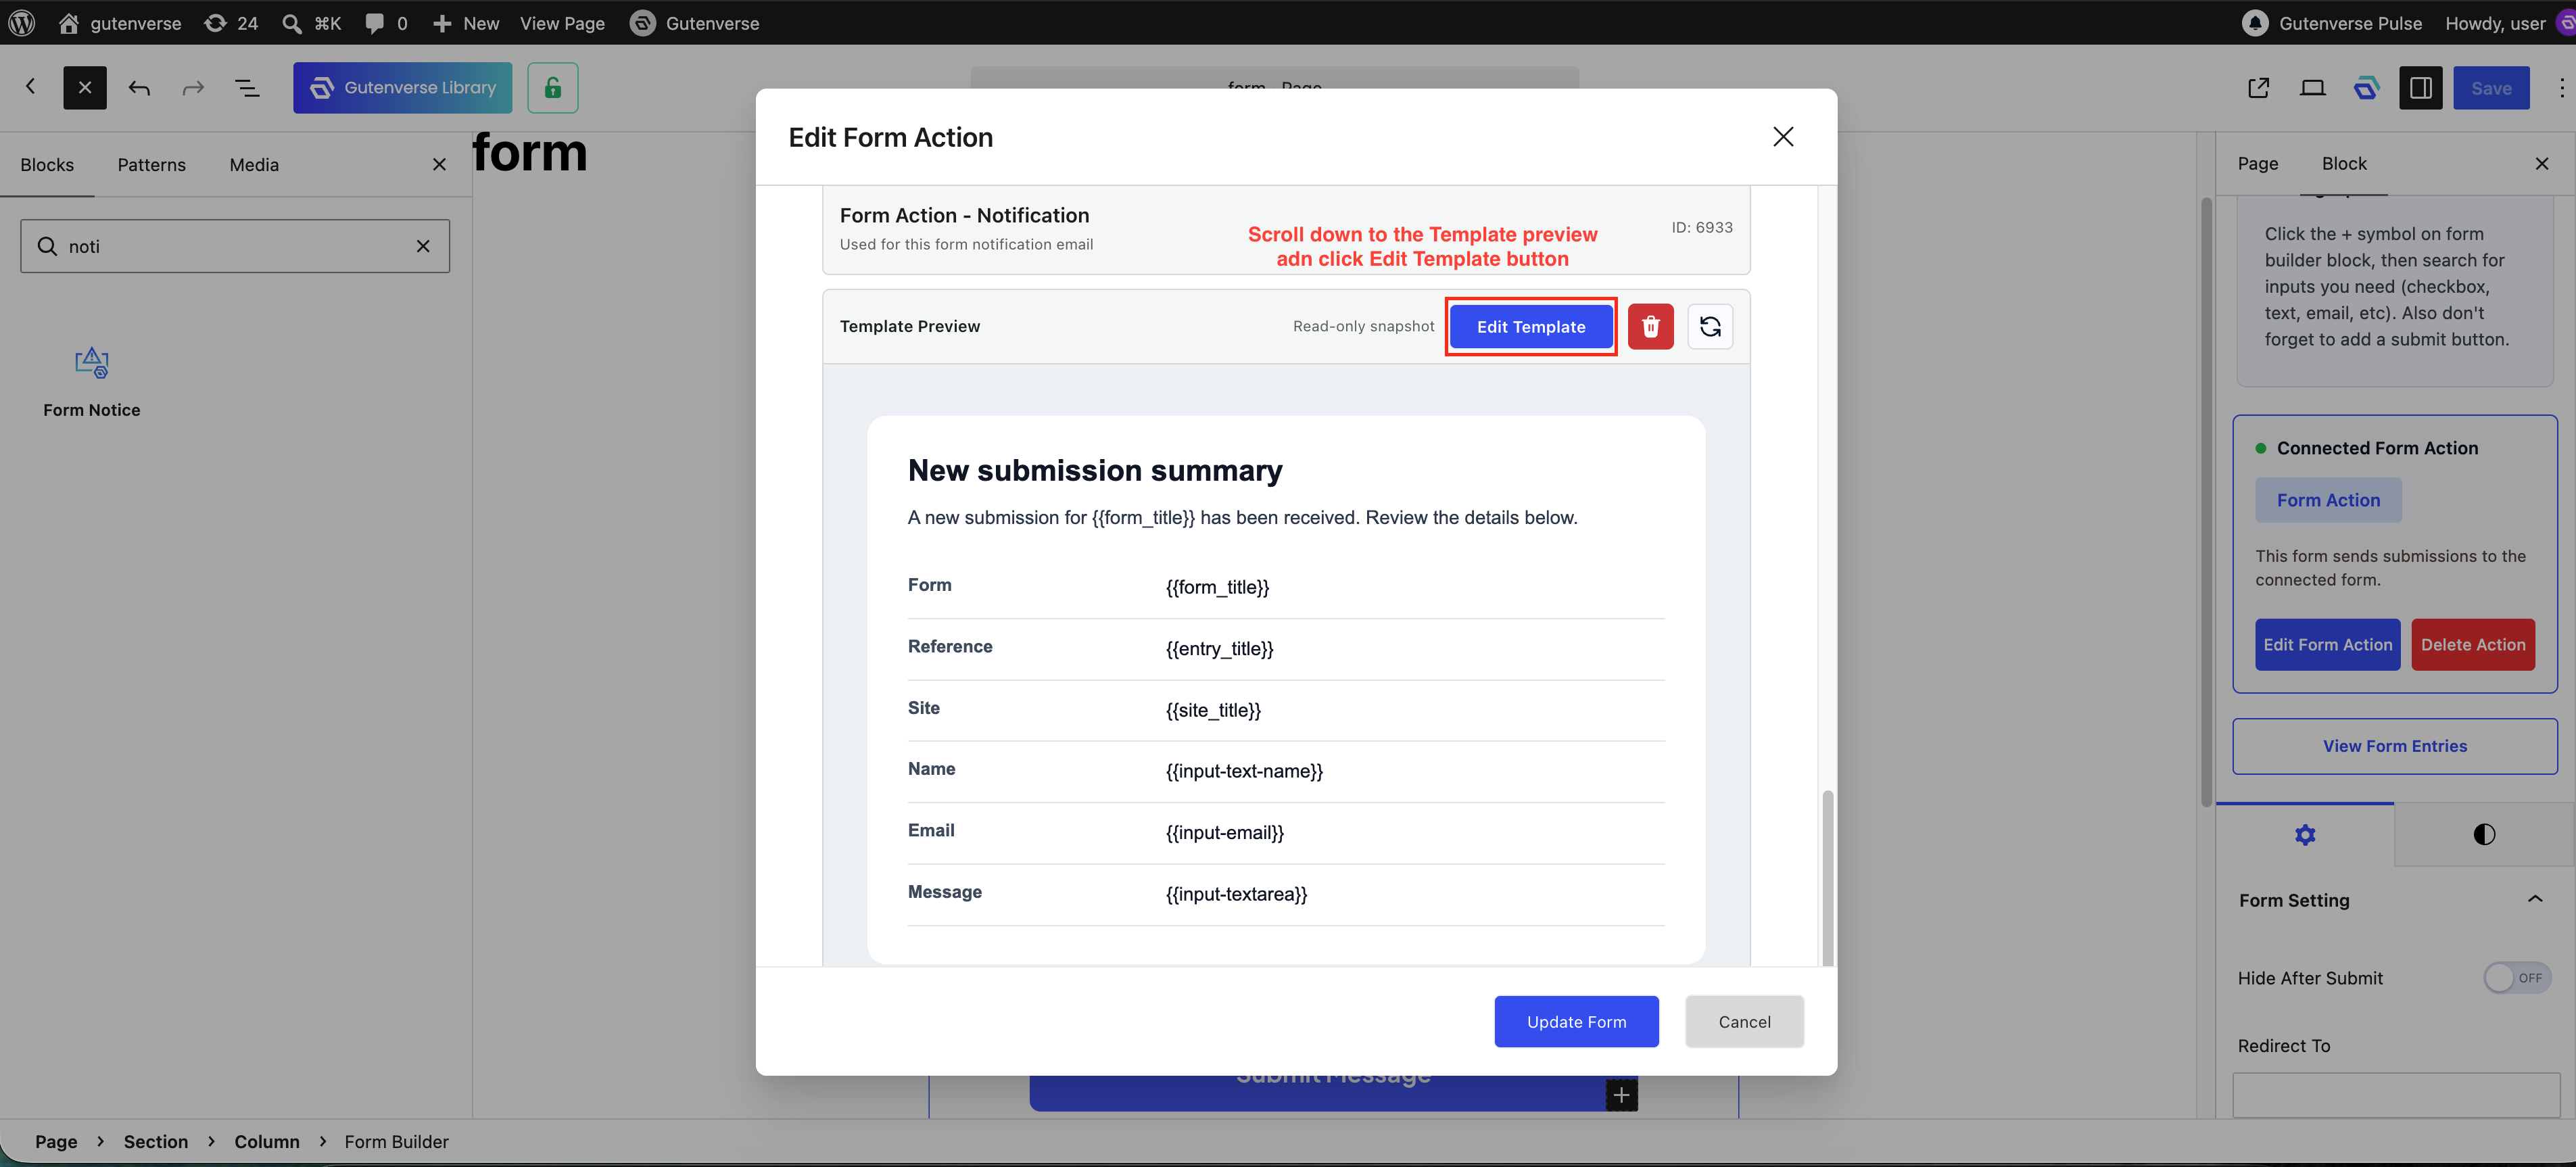Screen dimensions: 2576x1167
Task: Click the Edit Template button
Action: tap(1530, 326)
